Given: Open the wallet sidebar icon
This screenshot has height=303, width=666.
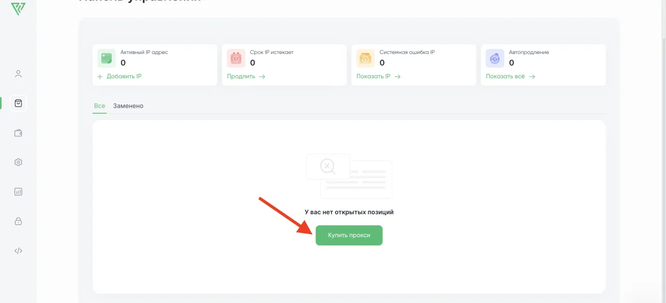Looking at the screenshot, I should (18, 133).
